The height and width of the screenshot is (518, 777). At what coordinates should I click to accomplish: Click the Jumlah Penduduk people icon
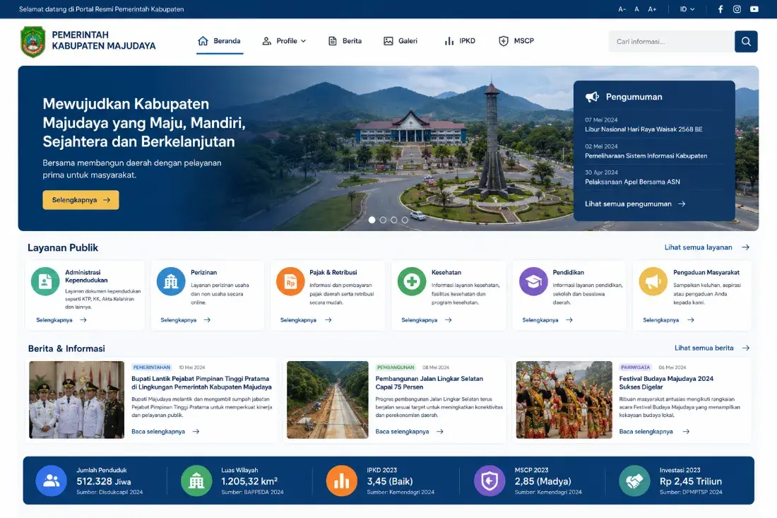[52, 481]
